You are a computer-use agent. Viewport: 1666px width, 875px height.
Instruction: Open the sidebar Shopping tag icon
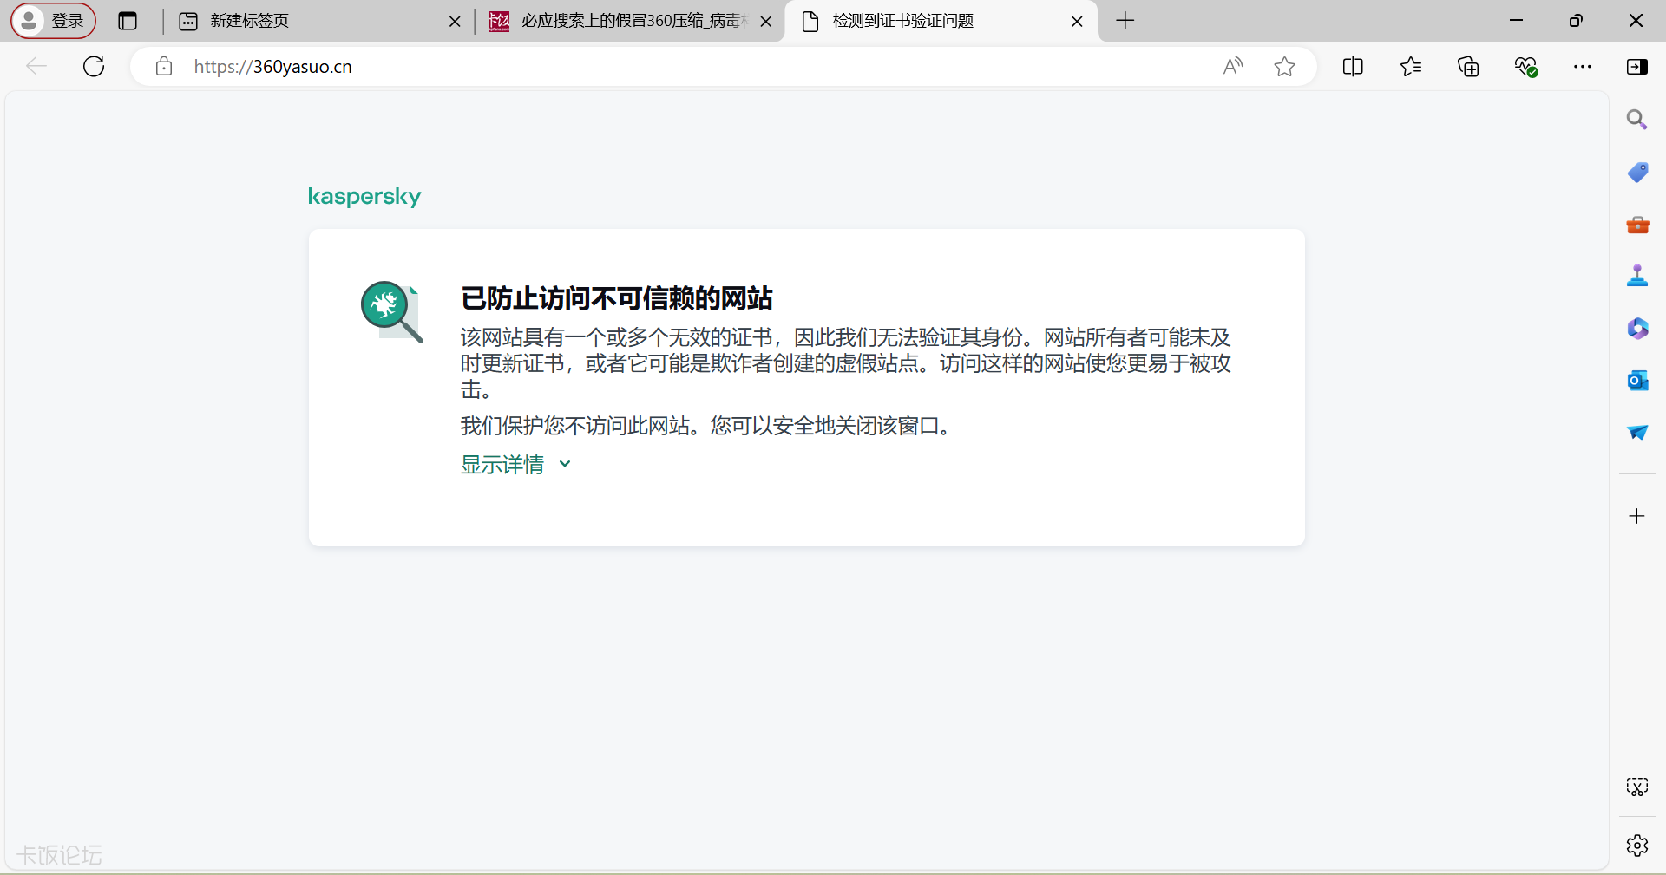pos(1636,173)
